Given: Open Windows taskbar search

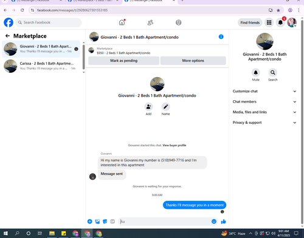Looking at the screenshot, I should point(17,233).
